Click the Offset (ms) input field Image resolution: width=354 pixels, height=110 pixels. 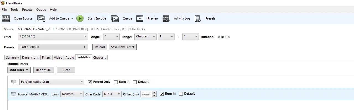tap(146, 94)
